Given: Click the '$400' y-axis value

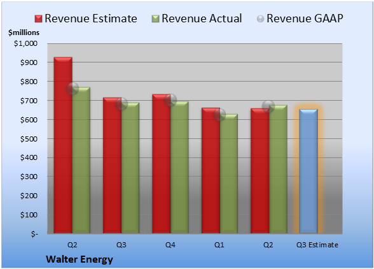Looking at the screenshot, I should point(29,158).
